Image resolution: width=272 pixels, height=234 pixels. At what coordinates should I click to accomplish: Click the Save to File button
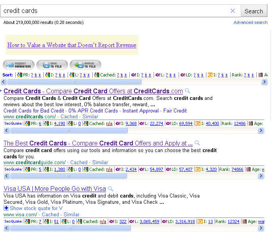tap(52, 65)
